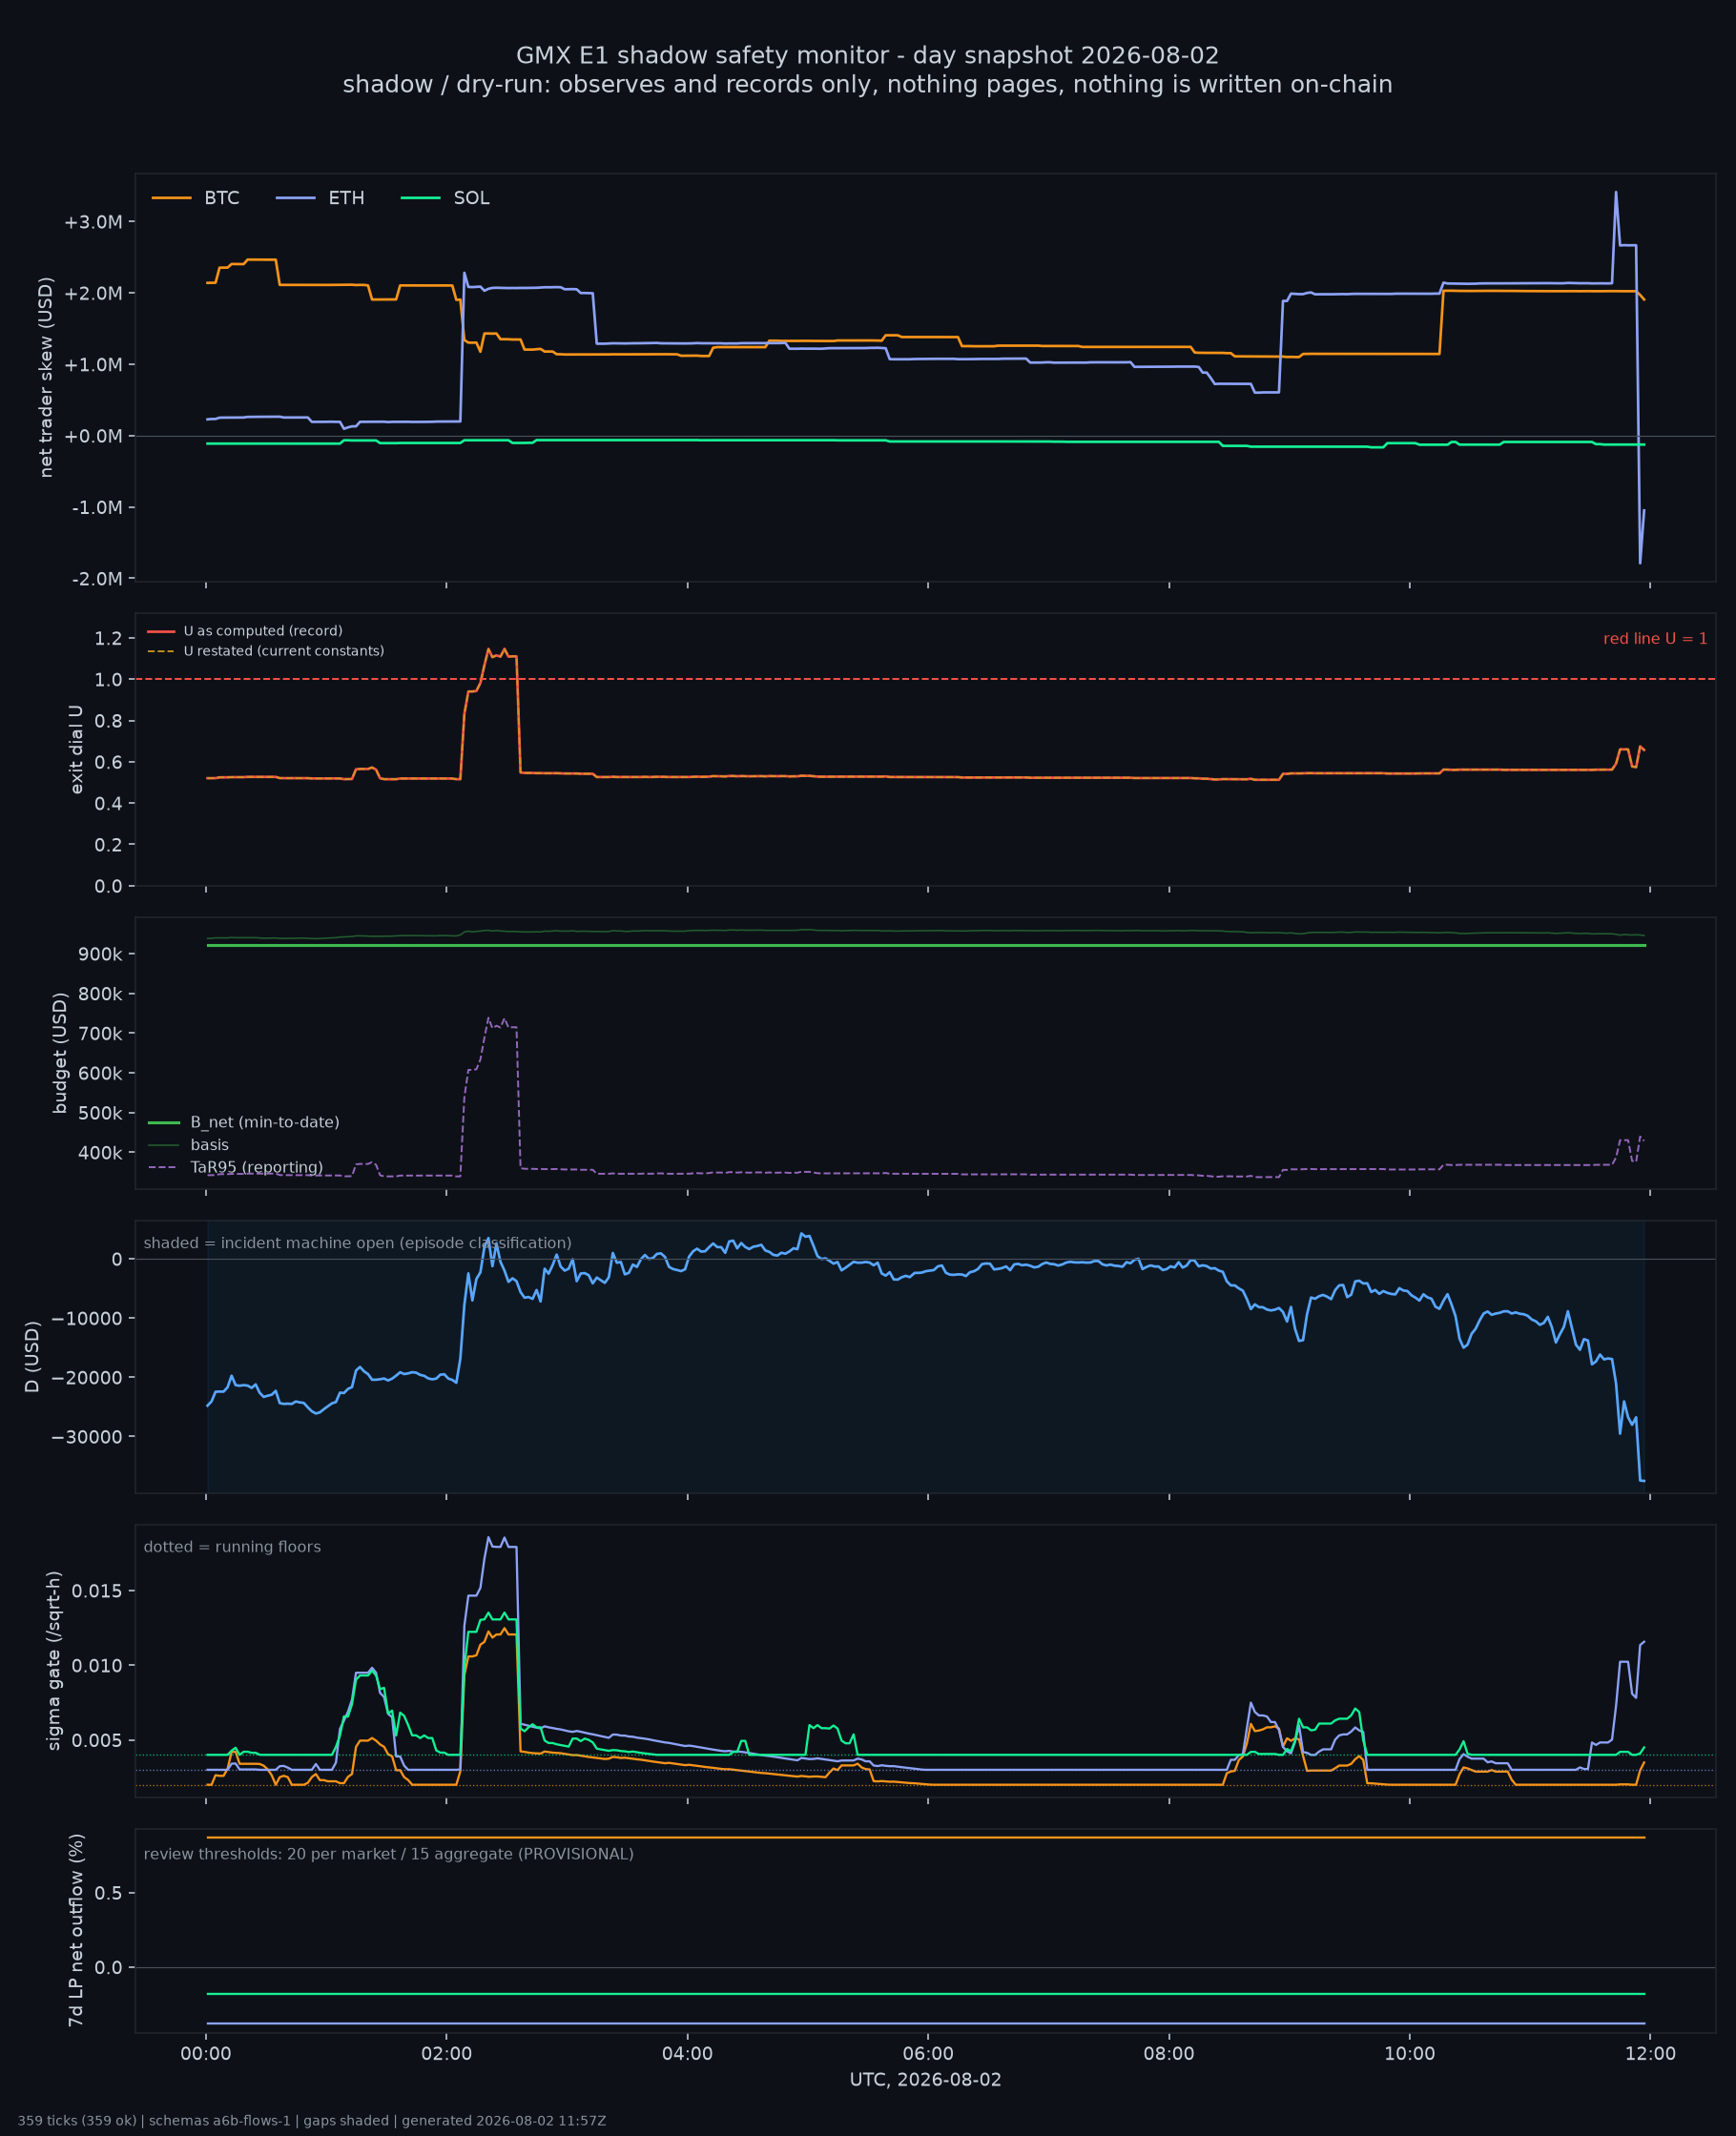Click the SOL legend entry
The width and height of the screenshot is (1736, 2136).
[x=445, y=198]
